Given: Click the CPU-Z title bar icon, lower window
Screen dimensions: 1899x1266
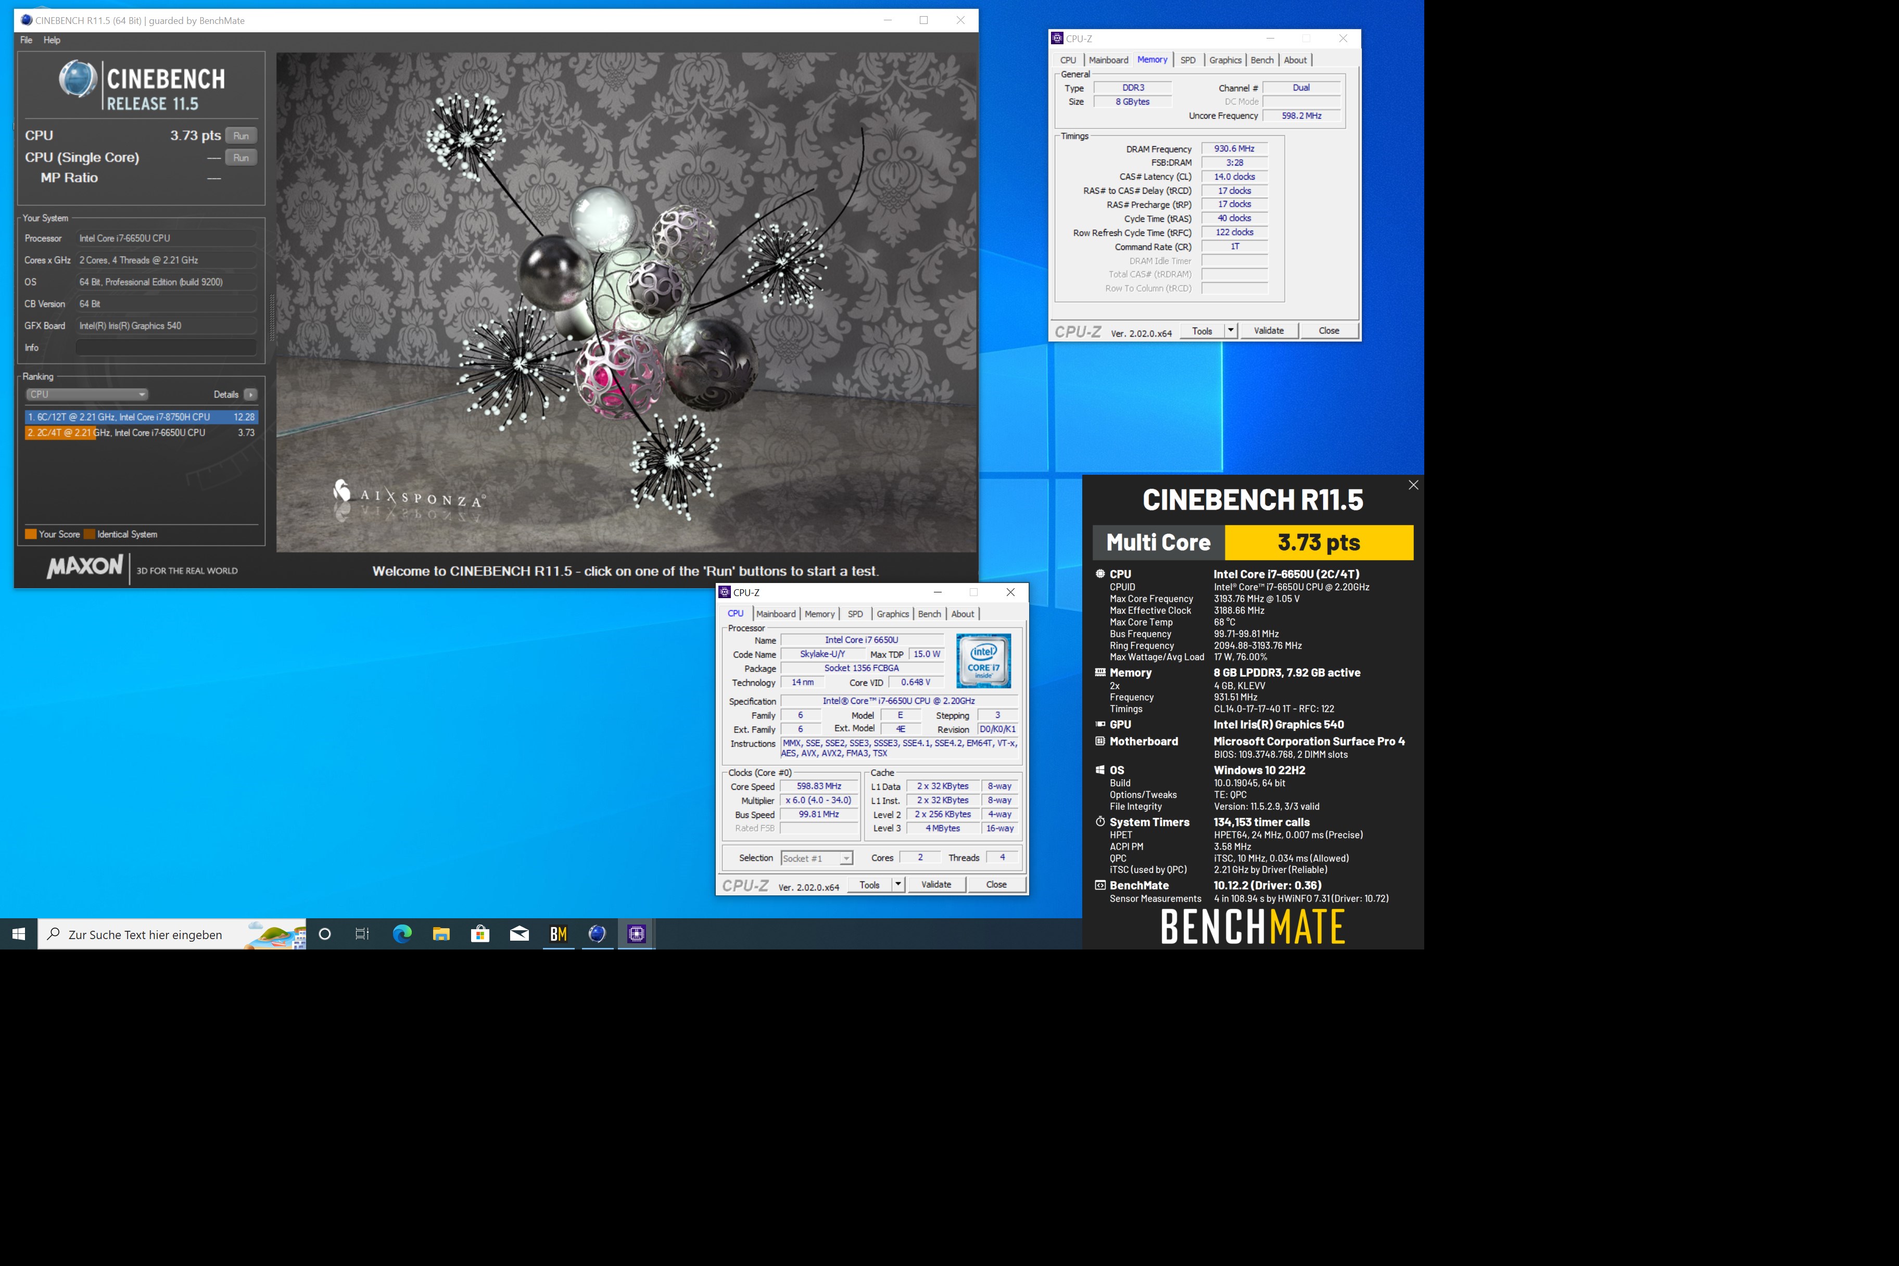Looking at the screenshot, I should coord(724,592).
